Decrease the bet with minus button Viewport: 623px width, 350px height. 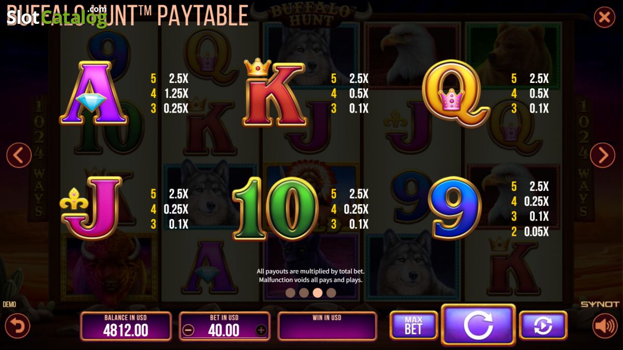(188, 330)
